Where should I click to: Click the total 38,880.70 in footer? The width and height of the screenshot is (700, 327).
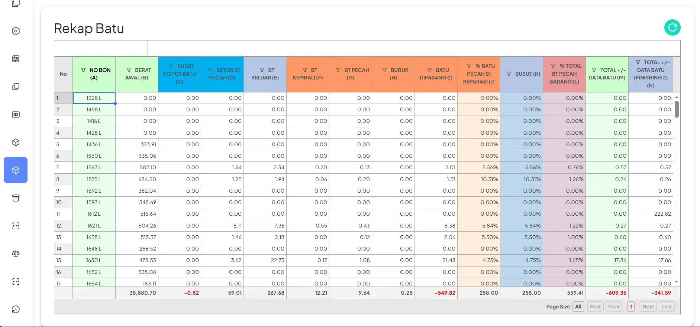tap(137, 293)
